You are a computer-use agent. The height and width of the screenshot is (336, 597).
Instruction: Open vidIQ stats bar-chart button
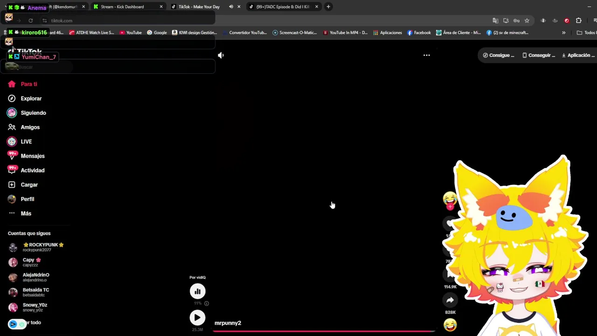(x=197, y=291)
